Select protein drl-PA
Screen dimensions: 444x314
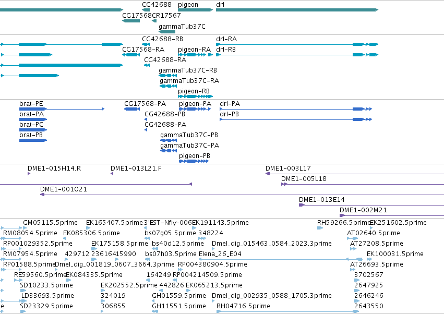click(230, 104)
